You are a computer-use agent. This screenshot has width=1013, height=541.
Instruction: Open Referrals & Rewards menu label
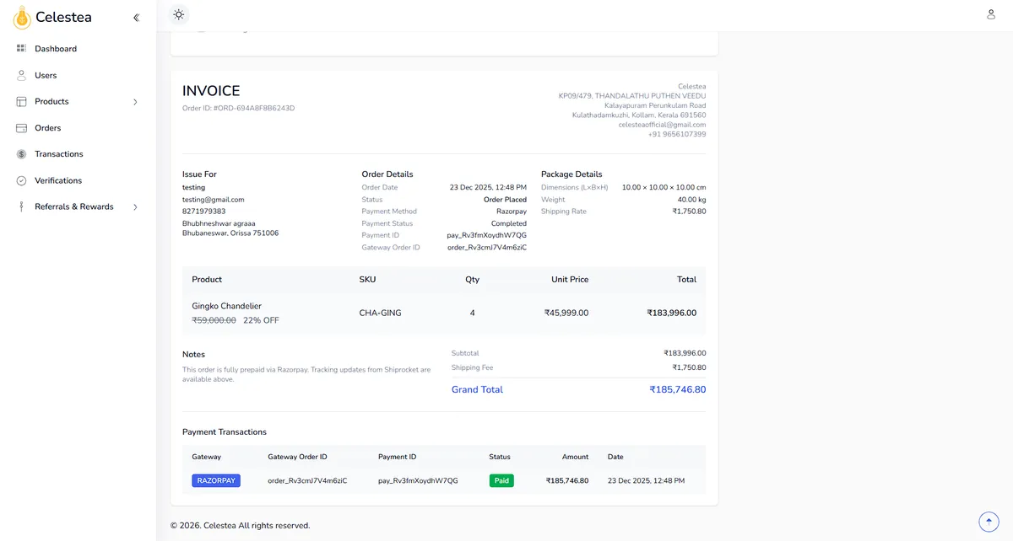tap(74, 206)
